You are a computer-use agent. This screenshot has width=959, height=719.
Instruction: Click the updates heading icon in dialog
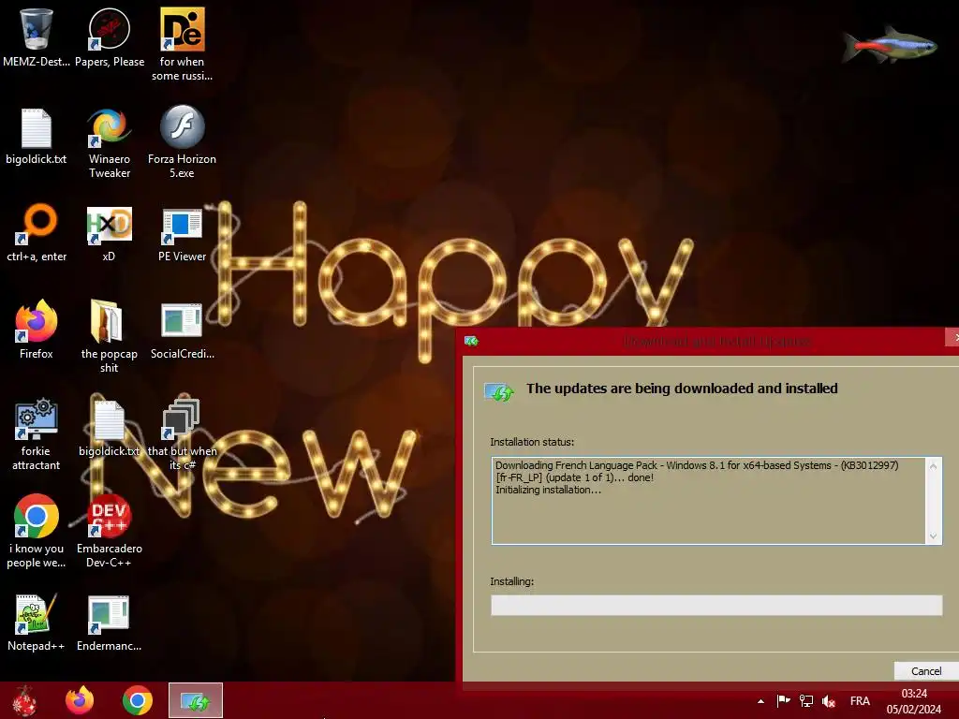(x=499, y=392)
